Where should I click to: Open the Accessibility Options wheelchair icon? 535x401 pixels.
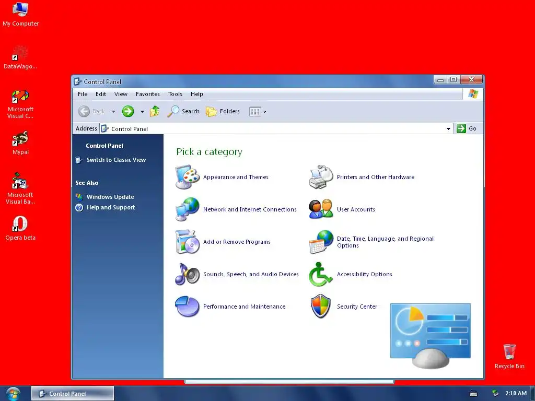click(x=321, y=274)
